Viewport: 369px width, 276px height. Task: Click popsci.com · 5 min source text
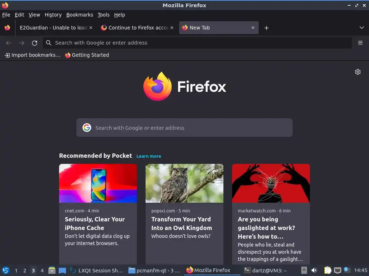pyautogui.click(x=170, y=211)
